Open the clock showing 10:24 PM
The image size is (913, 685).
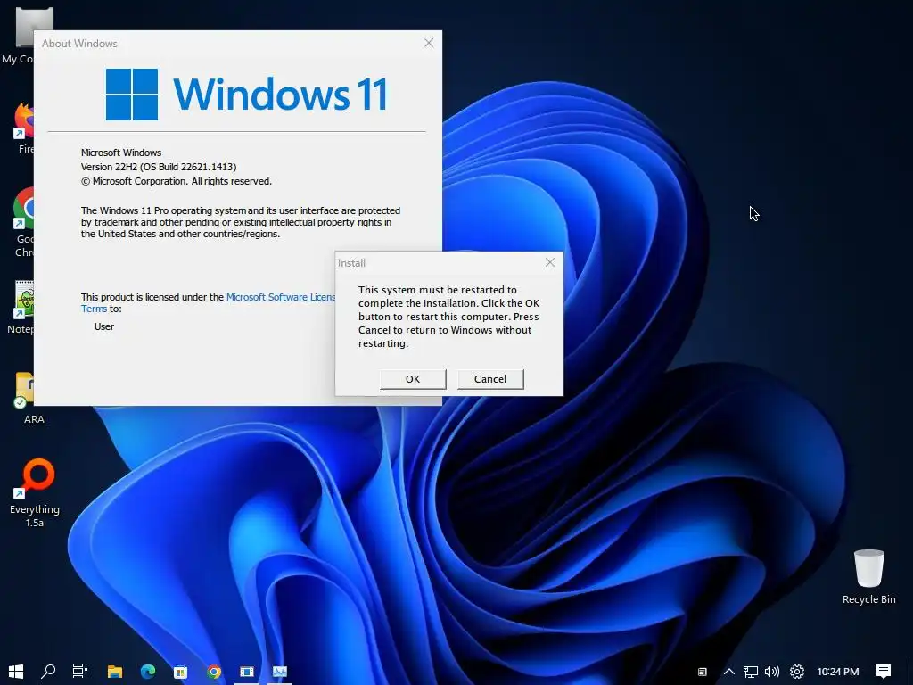tap(838, 672)
